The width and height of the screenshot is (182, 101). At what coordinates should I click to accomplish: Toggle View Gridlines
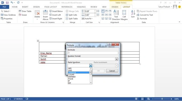[8, 15]
